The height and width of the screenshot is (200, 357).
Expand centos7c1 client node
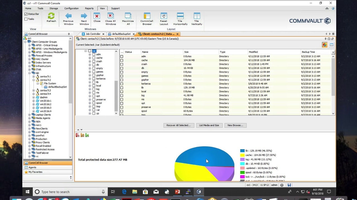click(33, 76)
